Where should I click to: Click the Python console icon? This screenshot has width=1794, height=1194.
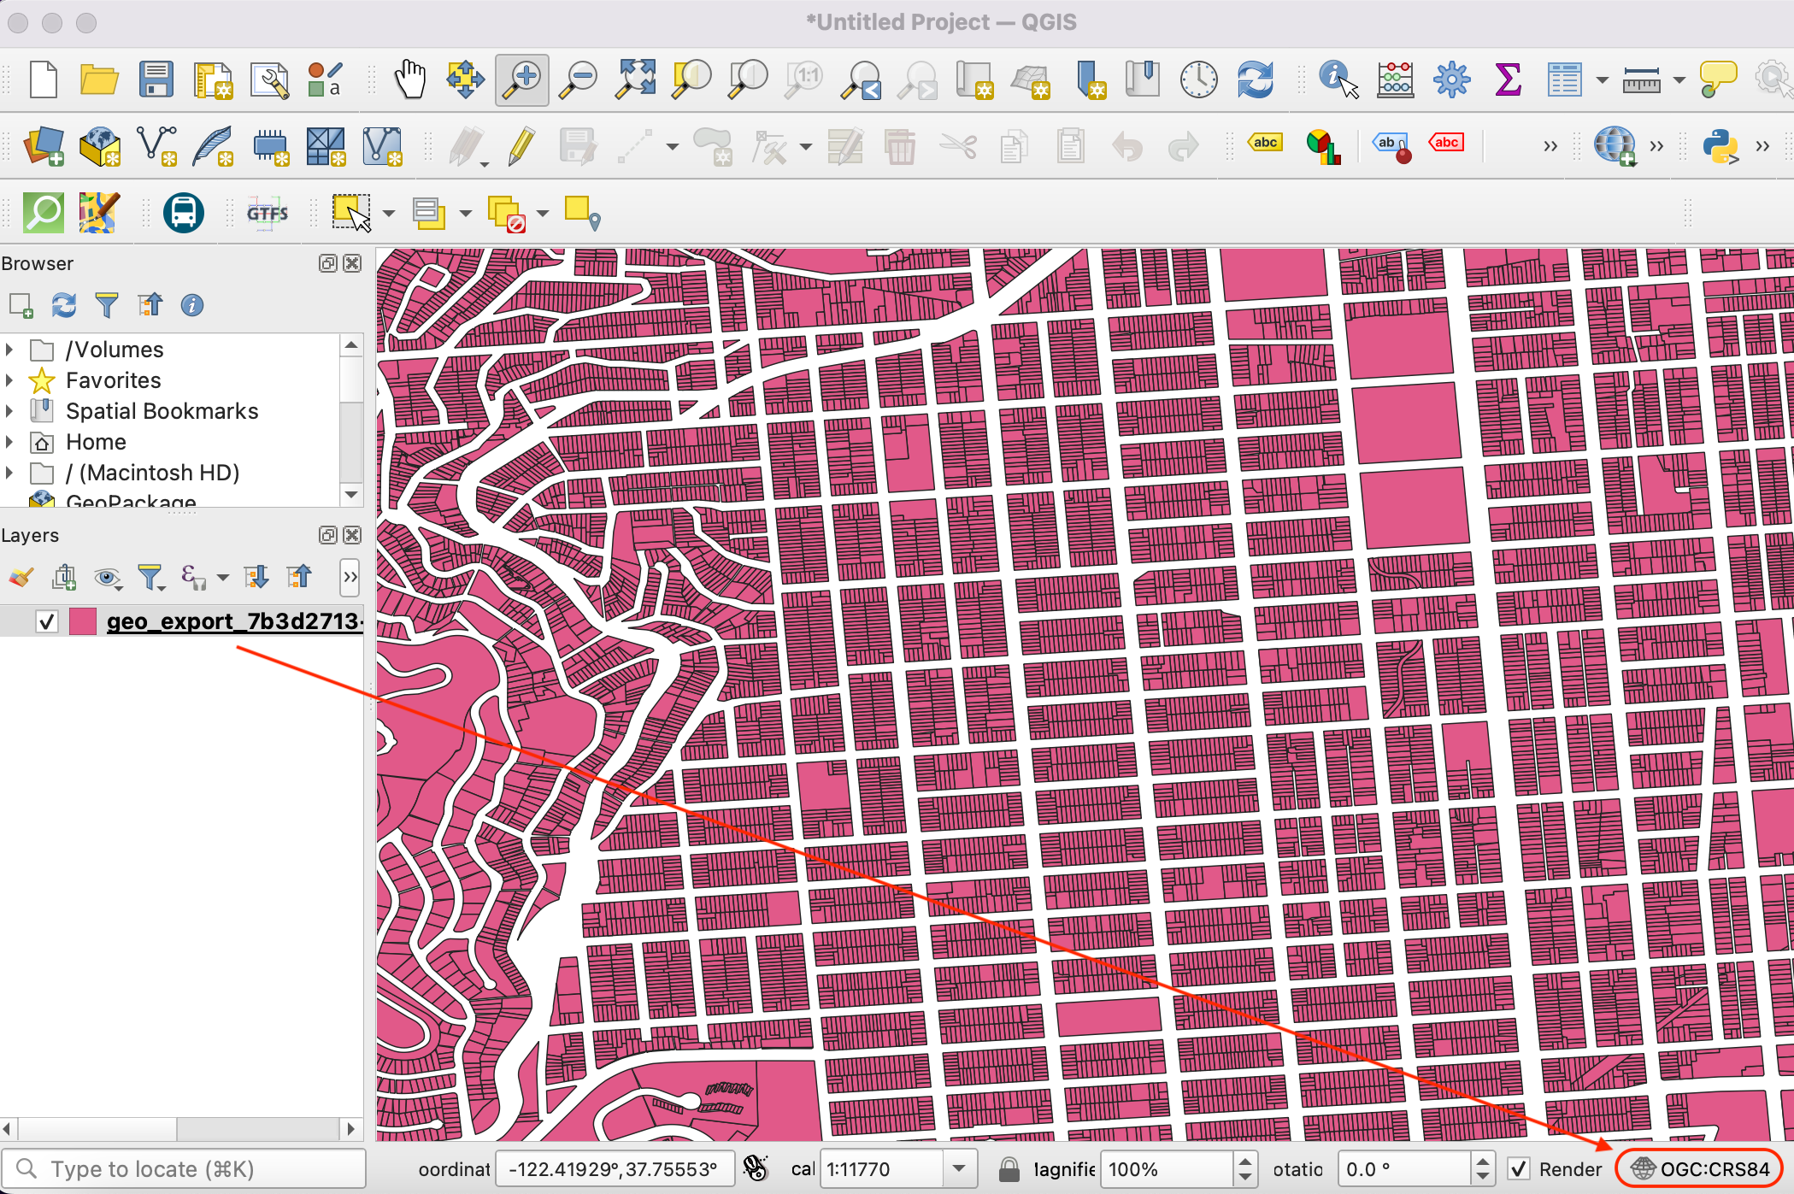[1720, 146]
